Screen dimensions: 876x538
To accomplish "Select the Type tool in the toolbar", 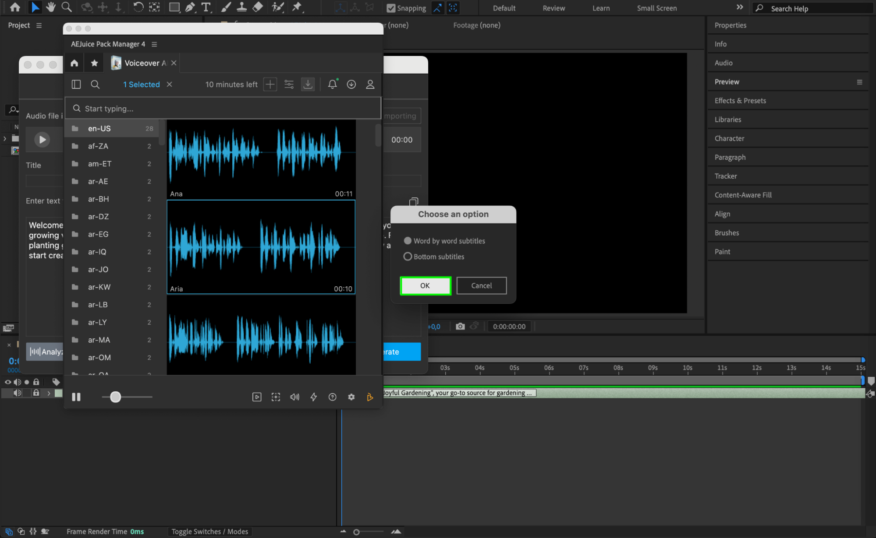I will (x=206, y=7).
